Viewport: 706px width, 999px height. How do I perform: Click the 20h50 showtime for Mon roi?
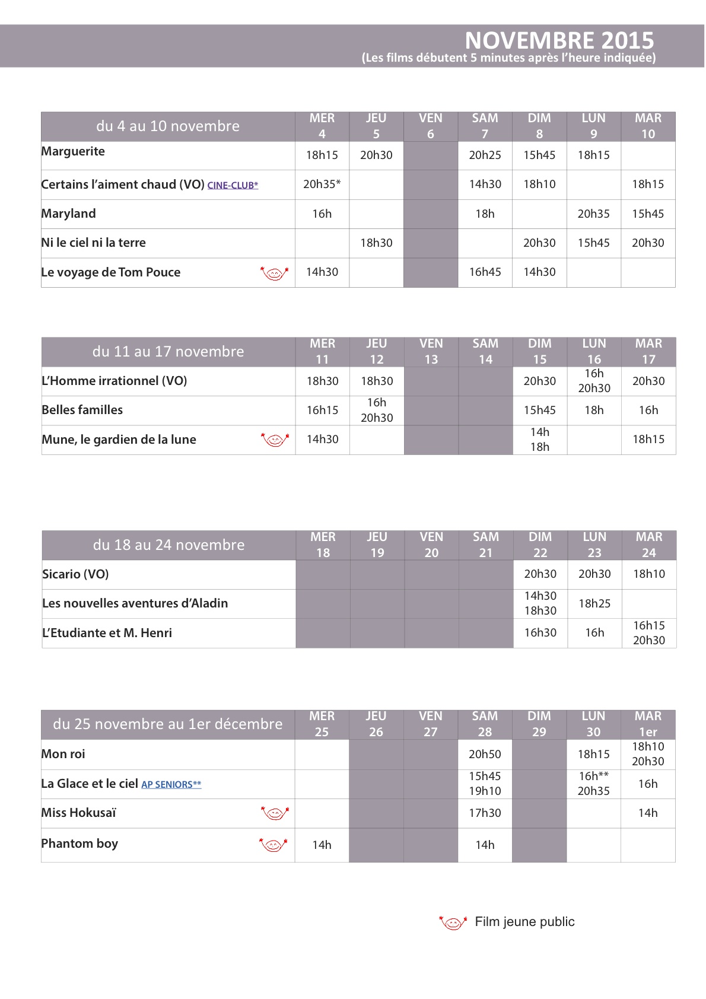(485, 755)
